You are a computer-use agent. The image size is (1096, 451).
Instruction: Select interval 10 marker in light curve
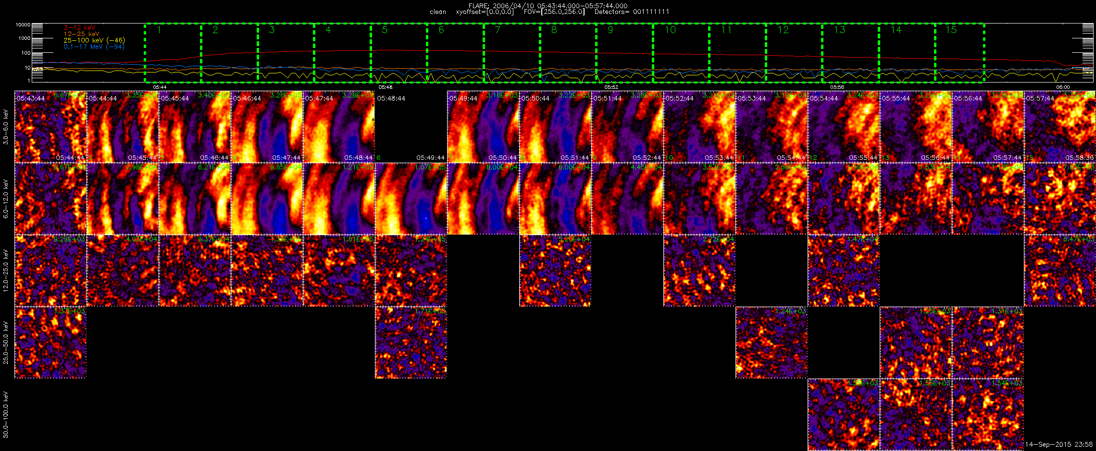click(670, 30)
